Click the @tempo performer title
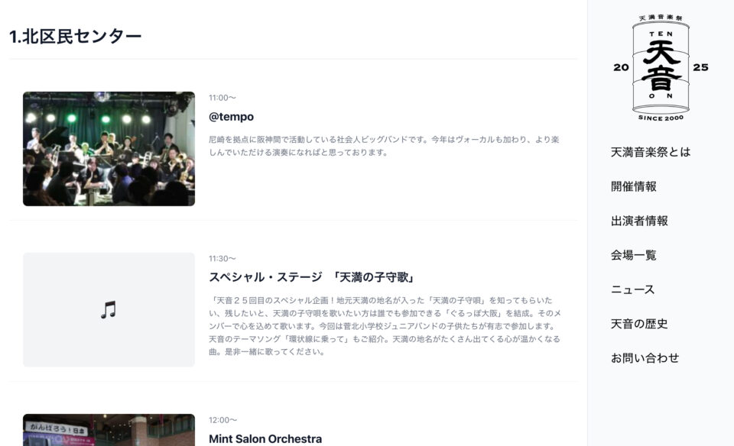This screenshot has width=734, height=446. click(231, 117)
